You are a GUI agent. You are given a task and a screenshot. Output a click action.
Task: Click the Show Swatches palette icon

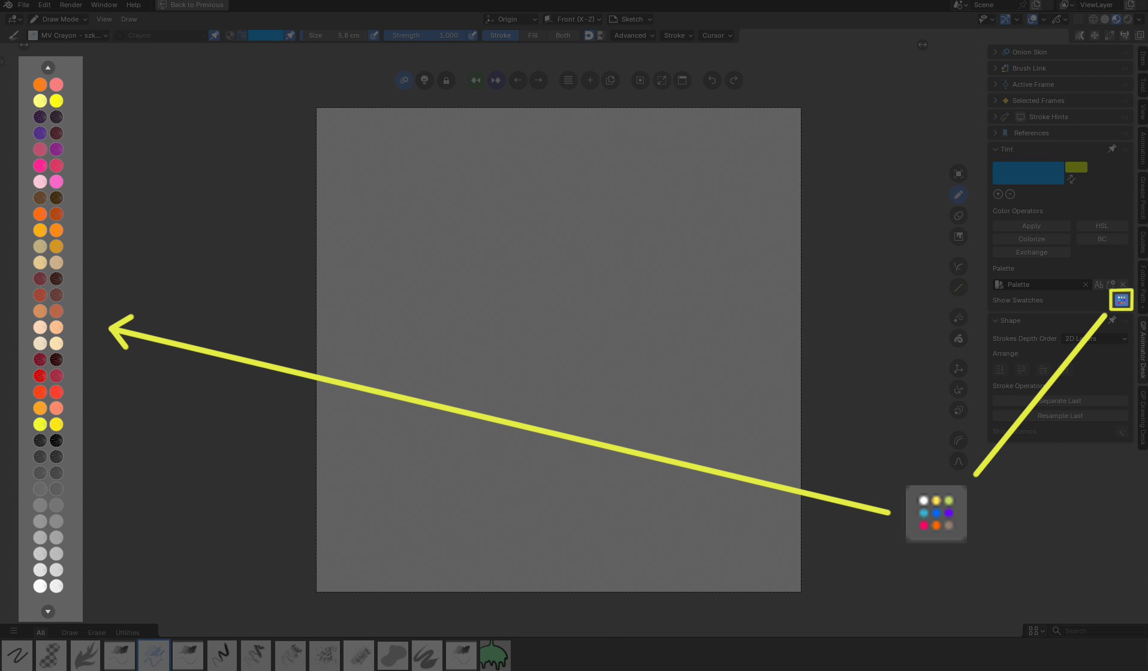(x=1121, y=300)
